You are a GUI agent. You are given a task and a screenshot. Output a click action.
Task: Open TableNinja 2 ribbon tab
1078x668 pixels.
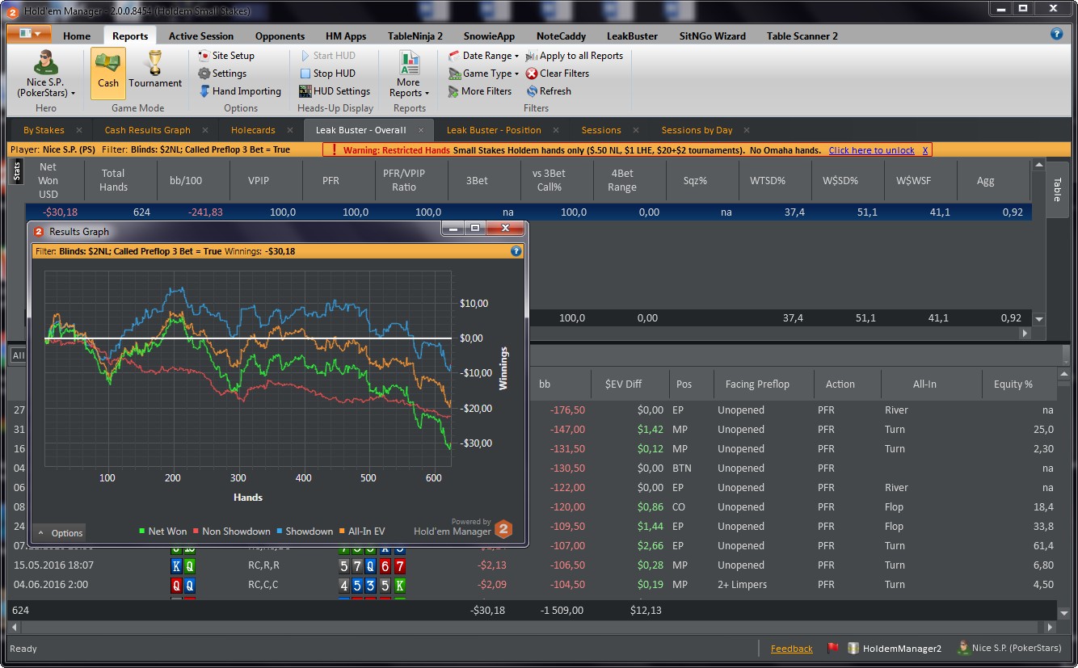pos(415,36)
